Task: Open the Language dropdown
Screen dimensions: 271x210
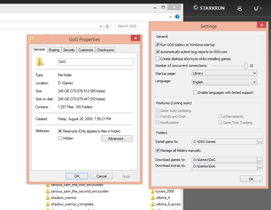Action: click(x=224, y=82)
